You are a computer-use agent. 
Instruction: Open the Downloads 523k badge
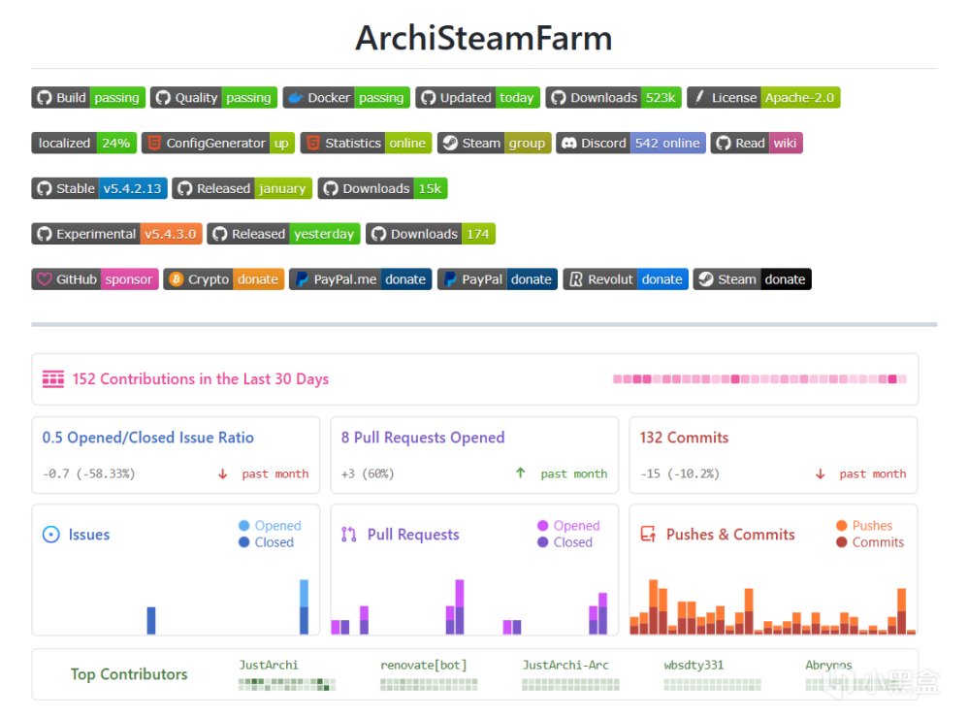tap(614, 98)
